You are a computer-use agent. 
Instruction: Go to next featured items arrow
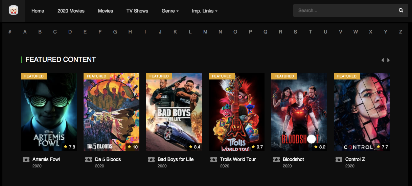point(389,60)
